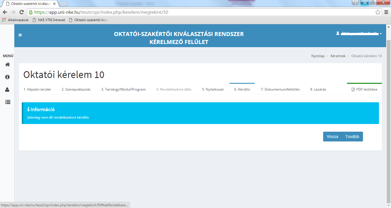Close the Oktatói-szakértői browser tab

pos(54,3)
